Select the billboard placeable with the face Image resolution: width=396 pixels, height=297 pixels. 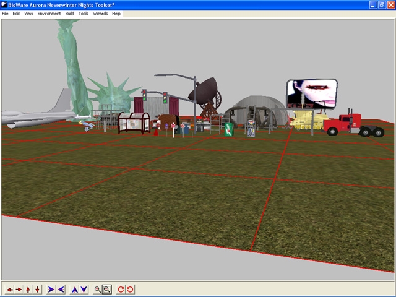click(x=311, y=93)
